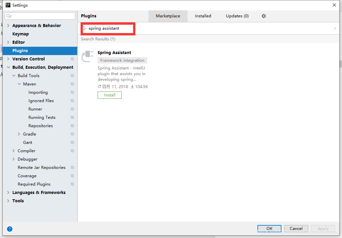Click the project-level icon beside Repositories
The width and height of the screenshot is (342, 238).
73,126
